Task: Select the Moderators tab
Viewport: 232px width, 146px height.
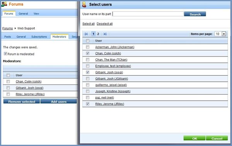Action: pos(59,37)
